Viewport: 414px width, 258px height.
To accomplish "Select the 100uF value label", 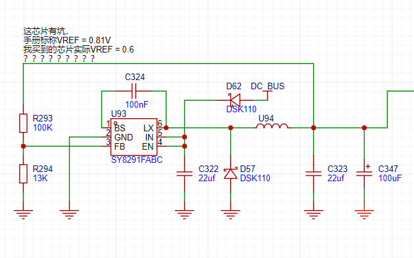I will click(390, 178).
